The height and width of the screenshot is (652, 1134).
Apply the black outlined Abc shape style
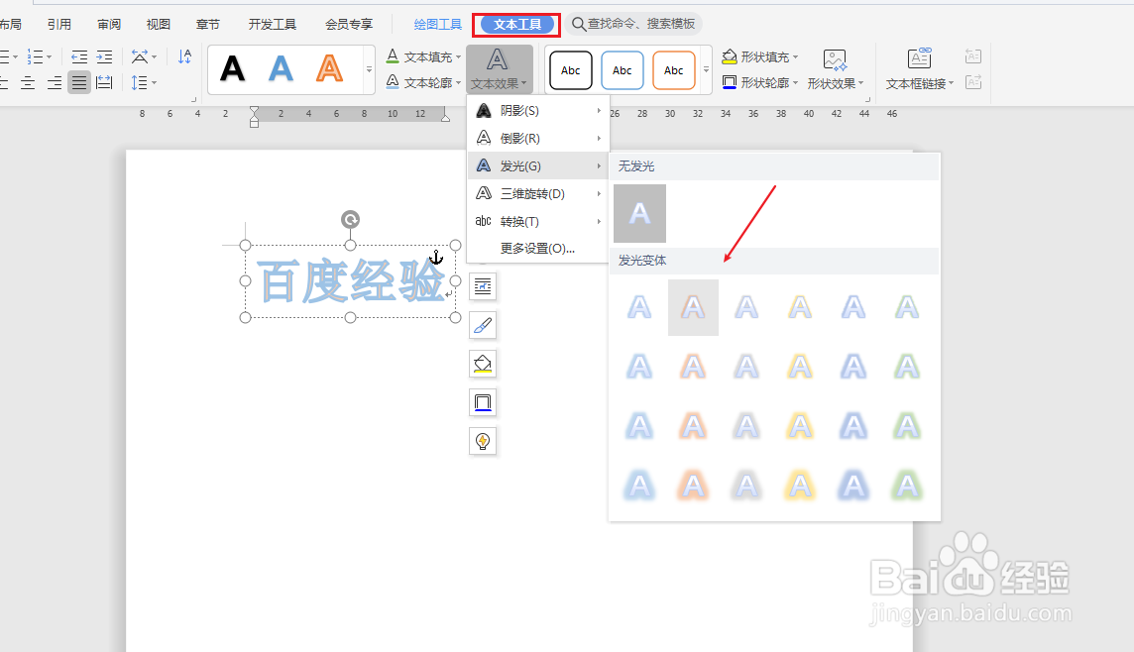[571, 70]
